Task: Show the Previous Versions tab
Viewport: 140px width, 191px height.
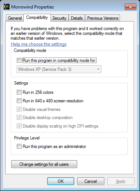Action: pyautogui.click(x=102, y=18)
